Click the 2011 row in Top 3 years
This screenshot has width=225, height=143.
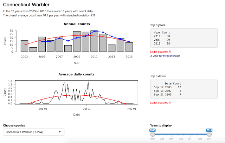pyautogui.click(x=162, y=36)
